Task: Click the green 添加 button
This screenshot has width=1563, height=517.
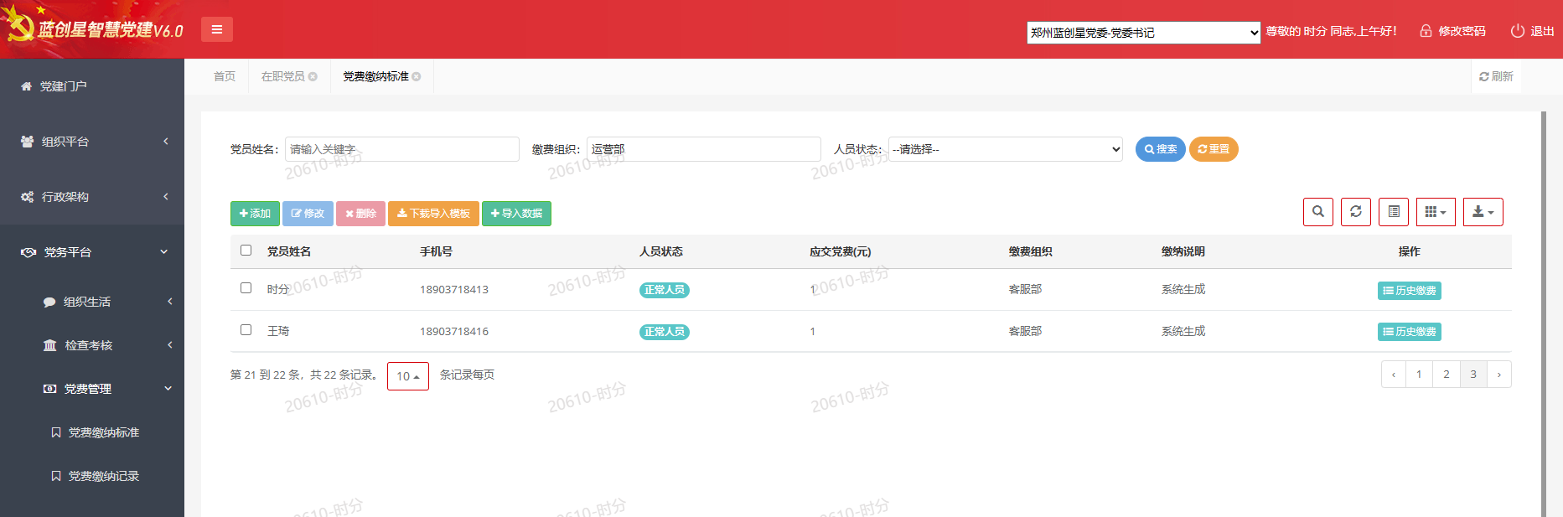Action: (255, 214)
